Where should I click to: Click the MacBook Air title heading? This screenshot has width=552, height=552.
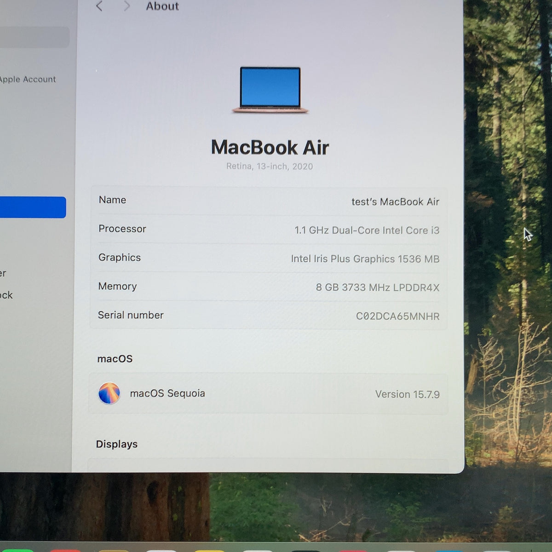[x=270, y=147]
